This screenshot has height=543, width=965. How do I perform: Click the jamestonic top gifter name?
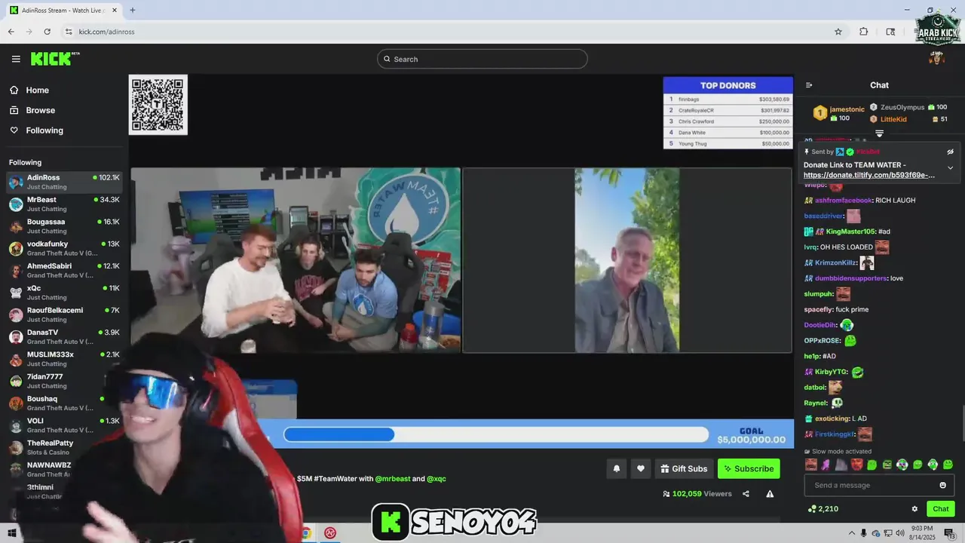tap(847, 109)
